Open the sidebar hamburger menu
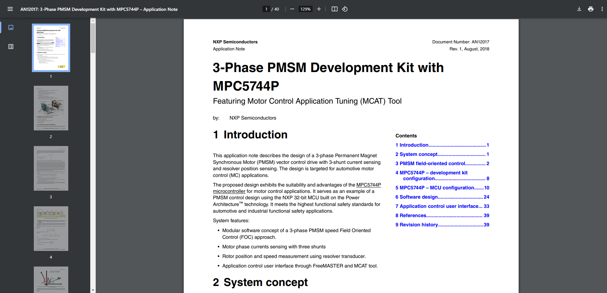The image size is (607, 293). 10,9
